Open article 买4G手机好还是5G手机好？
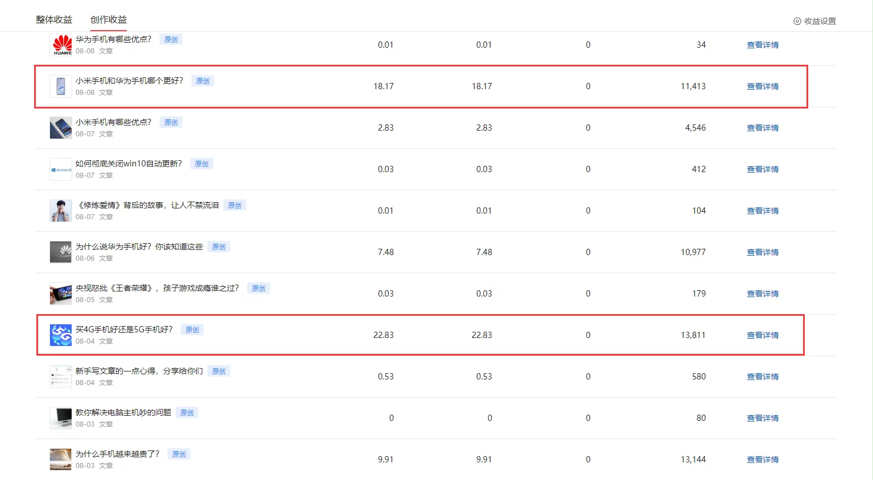The height and width of the screenshot is (480, 873). click(124, 329)
